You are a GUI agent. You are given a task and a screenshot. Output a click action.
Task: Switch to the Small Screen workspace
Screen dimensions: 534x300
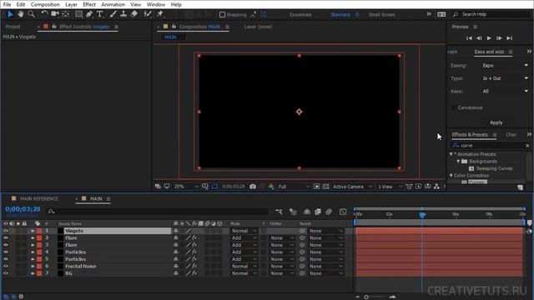382,15
